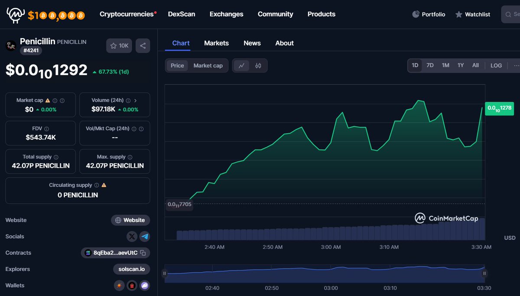Select the 7D timeframe
The width and height of the screenshot is (520, 296).
430,65
